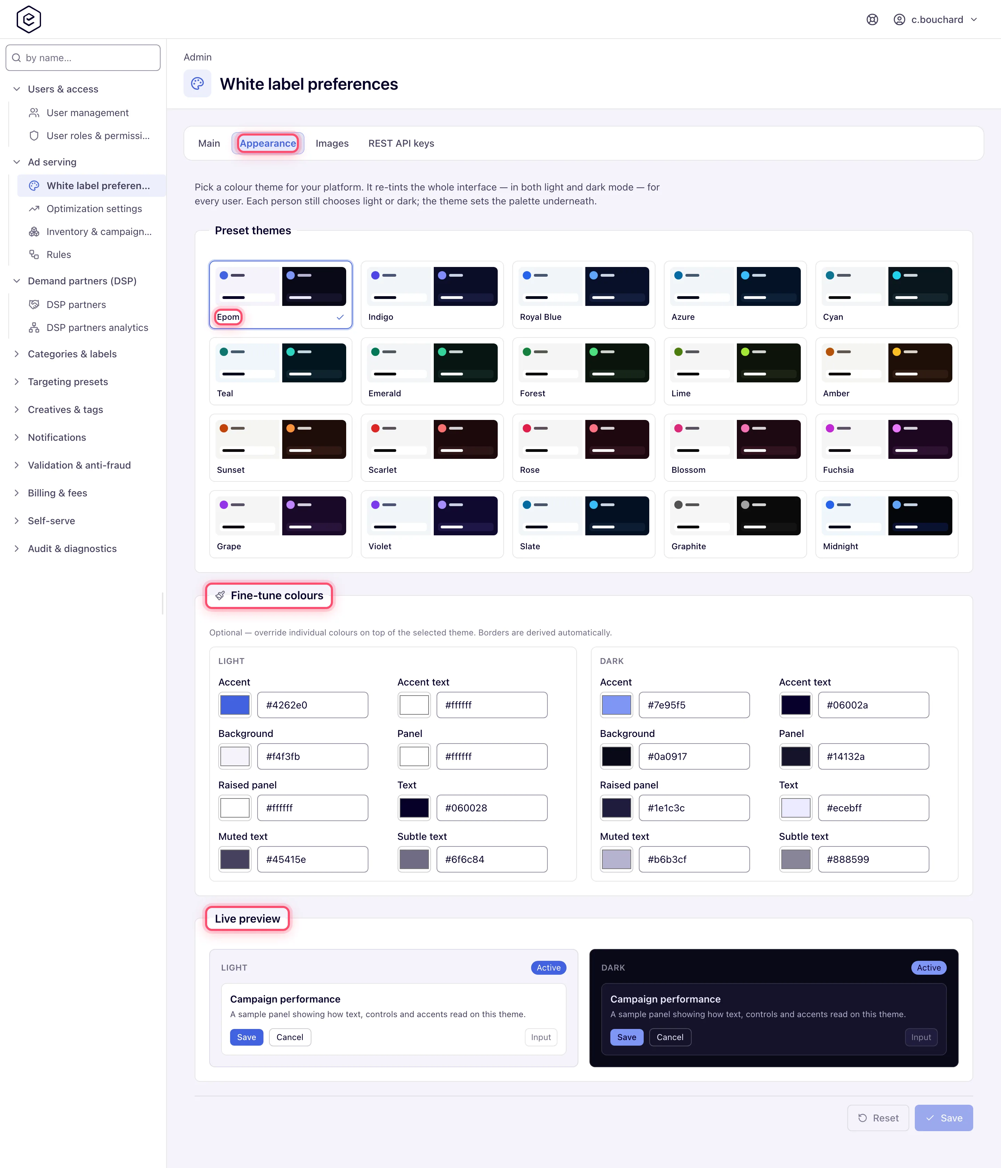1001x1168 pixels.
Task: Pick the Midnight preset theme
Action: click(887, 524)
